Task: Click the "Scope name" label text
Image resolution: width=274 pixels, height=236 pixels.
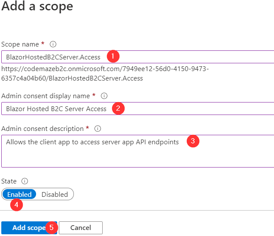Action: click(x=21, y=44)
